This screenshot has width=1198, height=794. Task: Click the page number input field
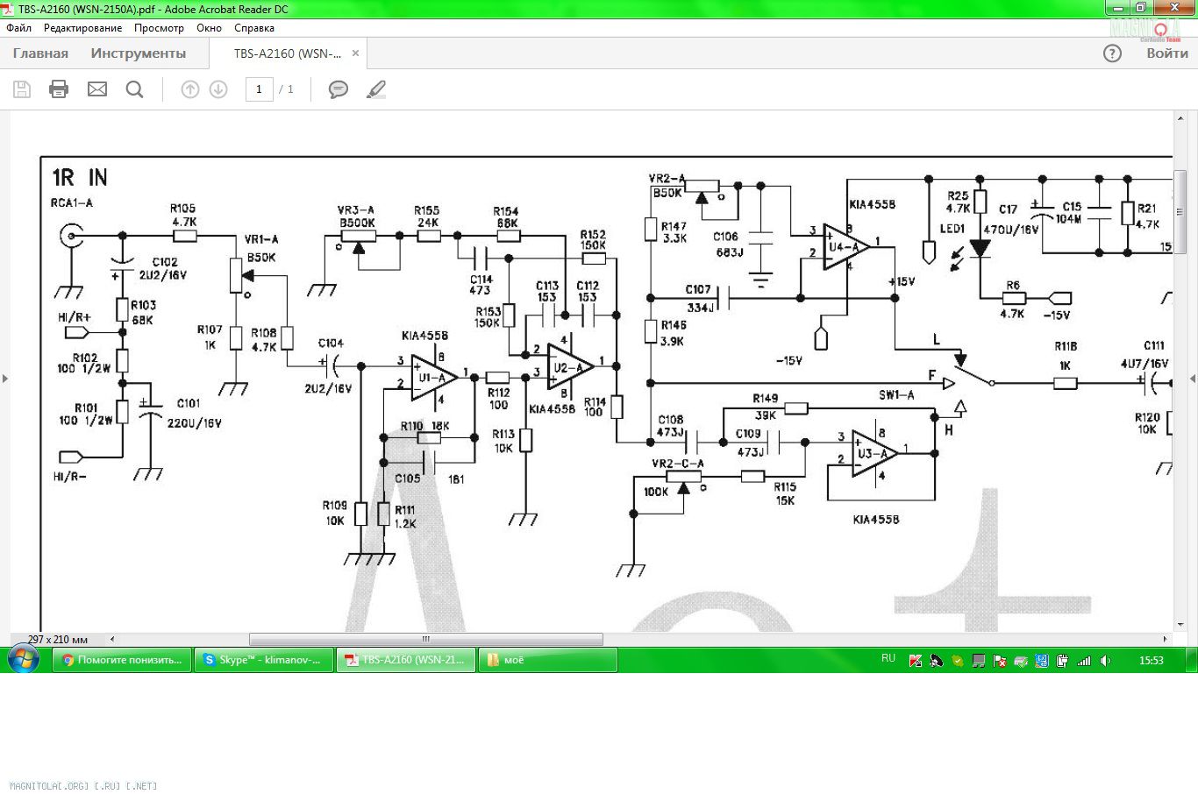point(259,89)
